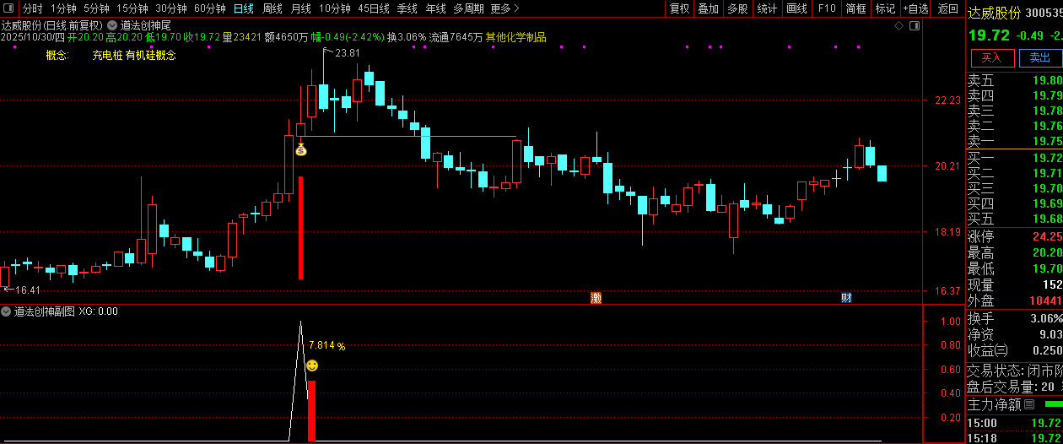Add stock via +自选 button

tap(915, 8)
